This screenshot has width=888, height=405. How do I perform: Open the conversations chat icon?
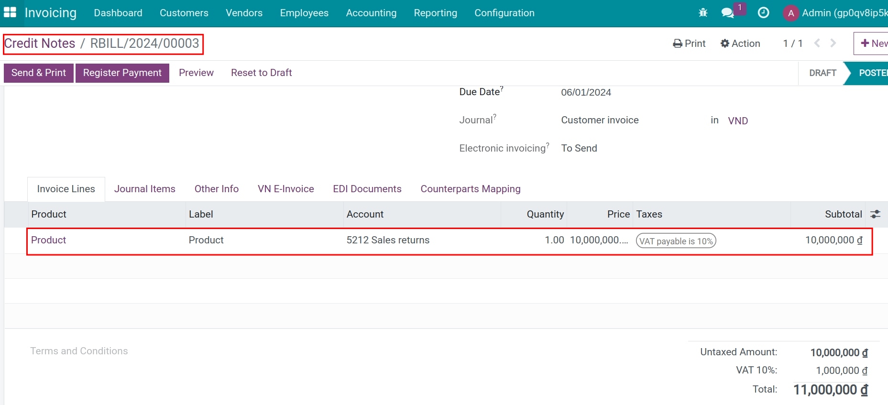[728, 13]
